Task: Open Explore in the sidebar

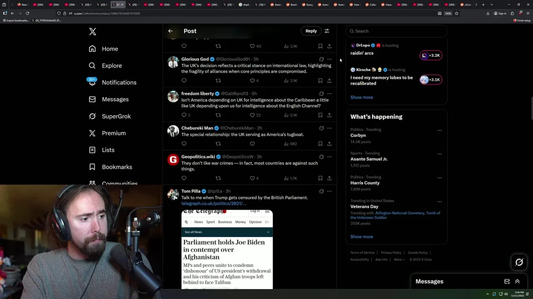Action: coord(105,66)
